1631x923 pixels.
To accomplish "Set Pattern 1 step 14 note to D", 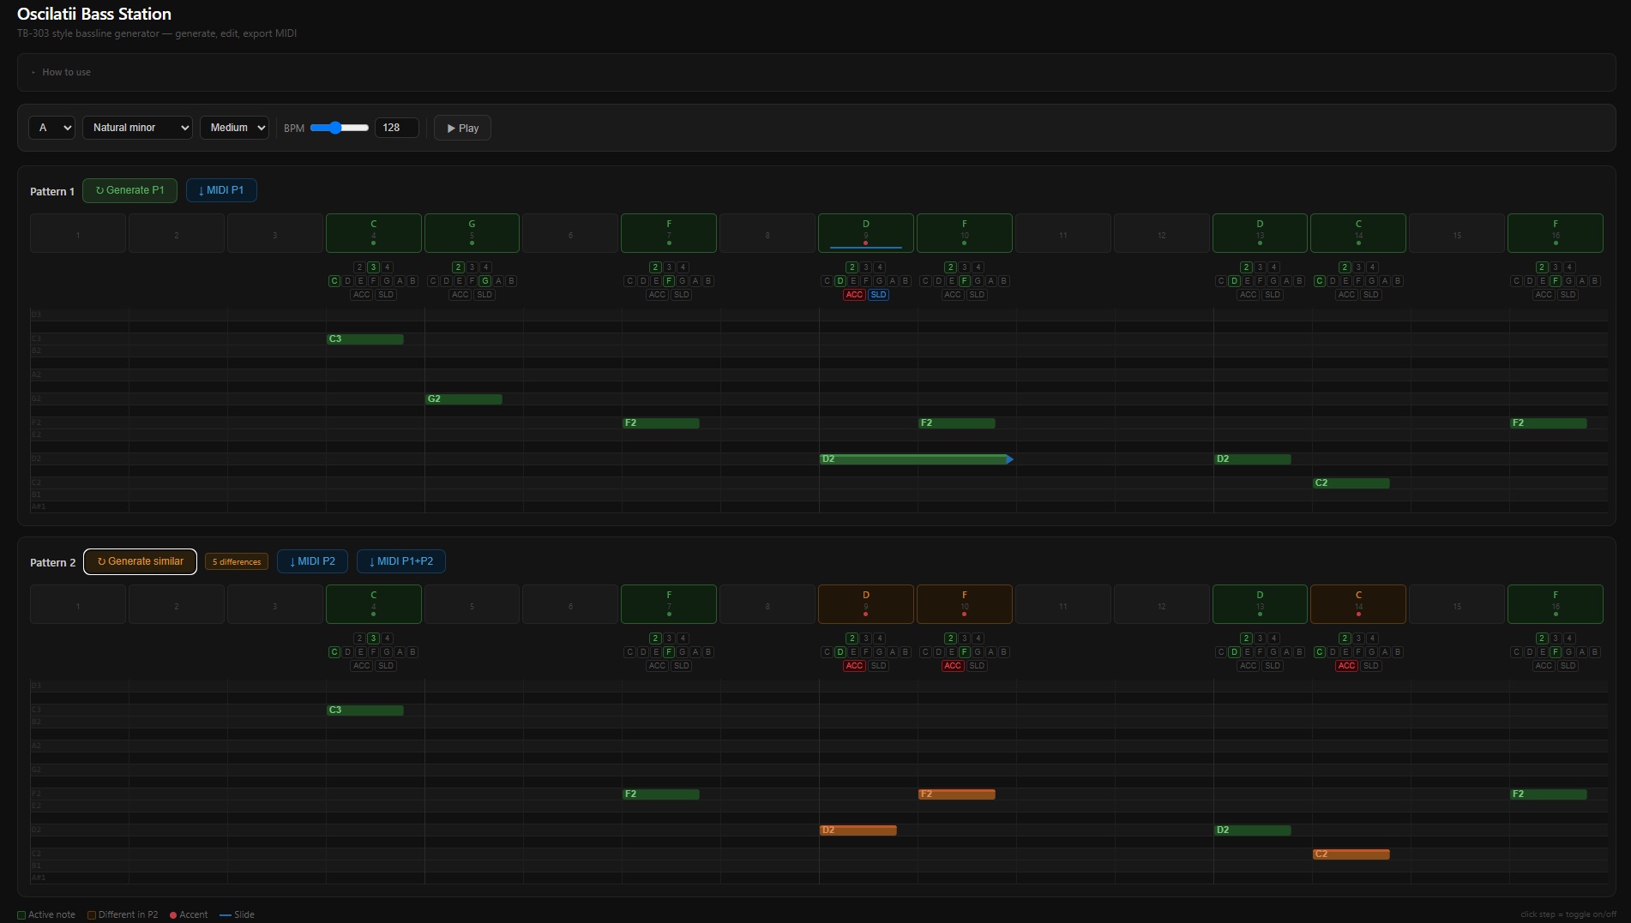I will coord(1333,281).
